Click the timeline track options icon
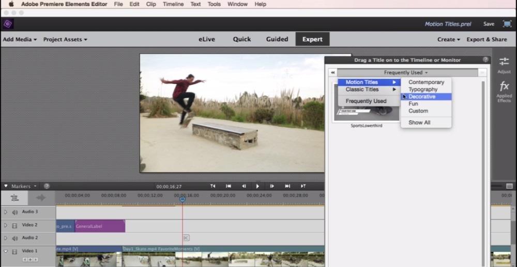This screenshot has height=267, width=517. click(x=14, y=197)
